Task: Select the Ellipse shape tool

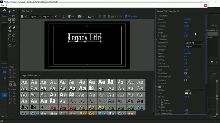Action: (x=10, y=45)
